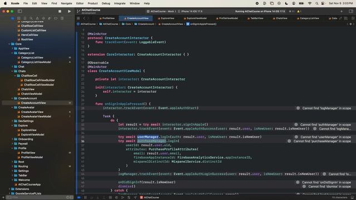Viewport: 356px width, 200px height.
Task: Open the Source Control navigator icon
Action: [19, 18]
